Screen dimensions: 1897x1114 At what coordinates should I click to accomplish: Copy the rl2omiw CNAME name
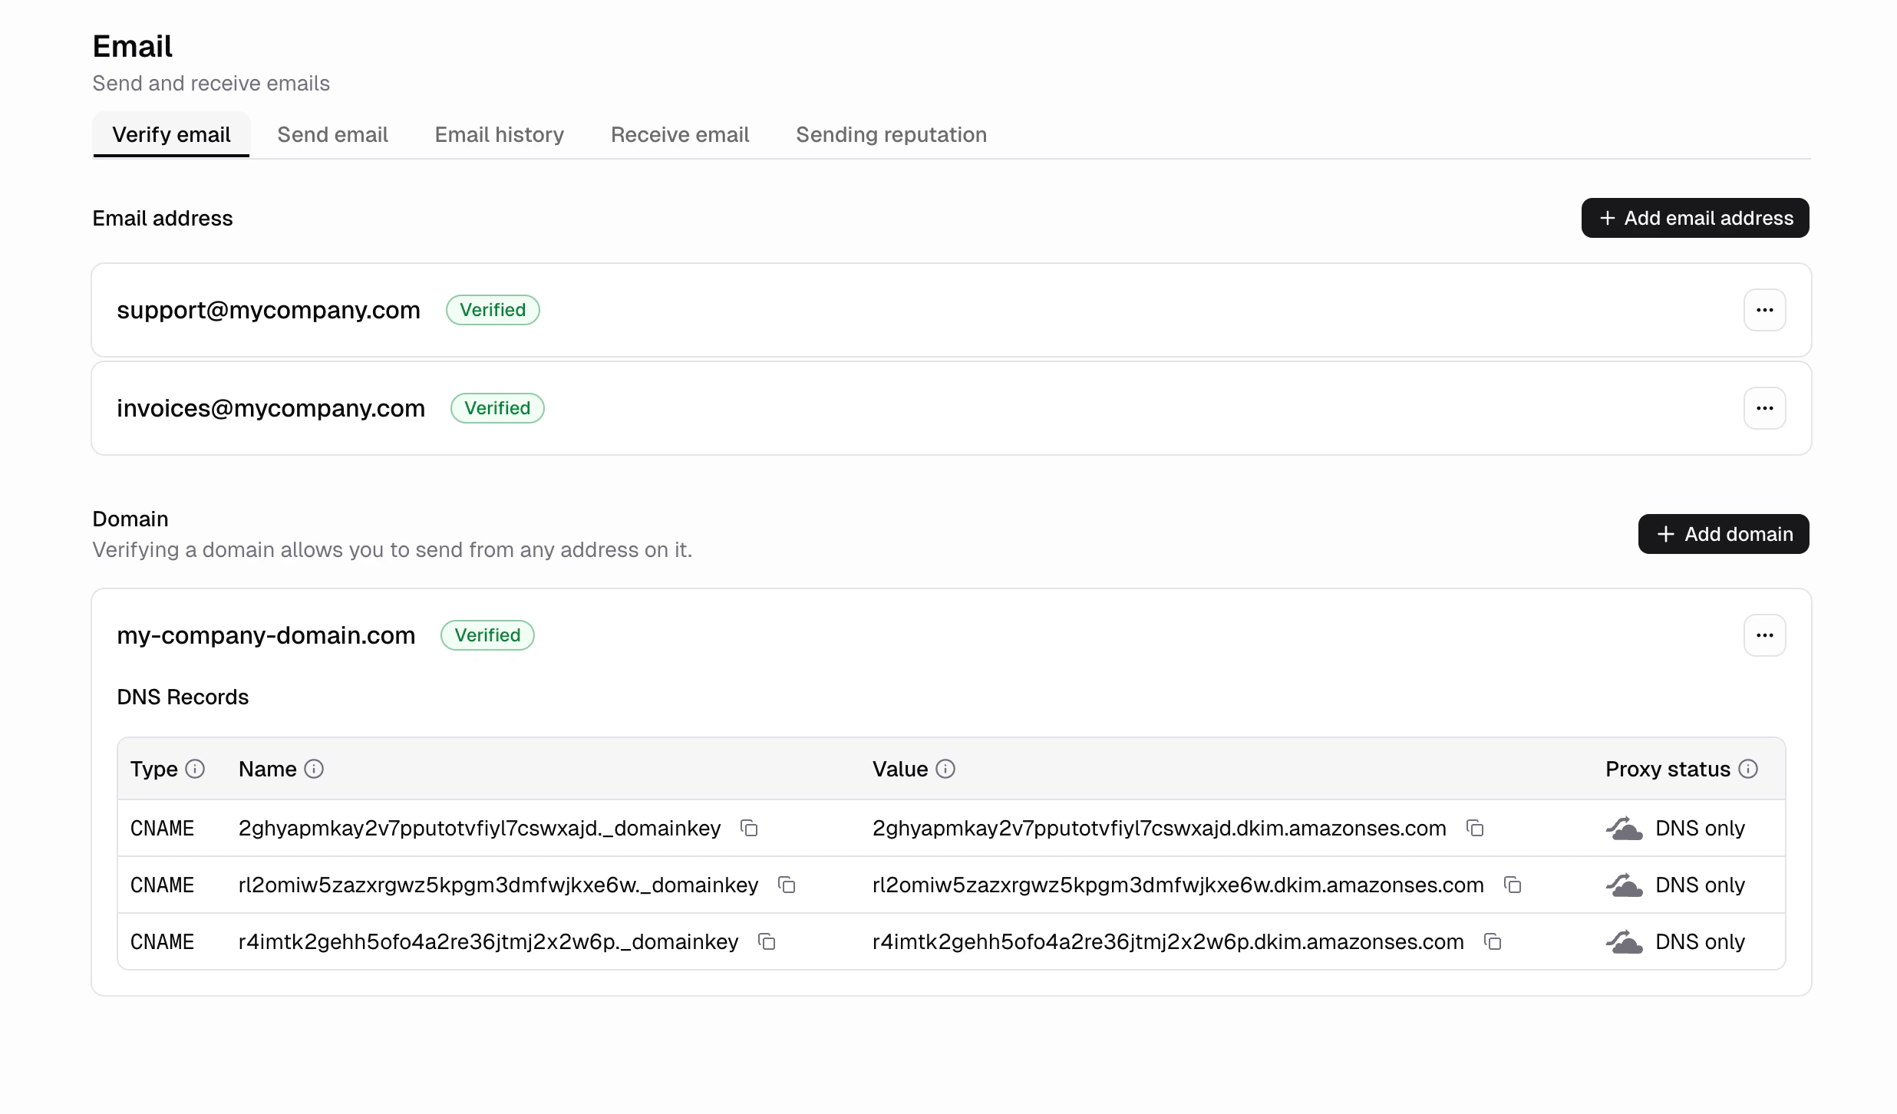786,885
